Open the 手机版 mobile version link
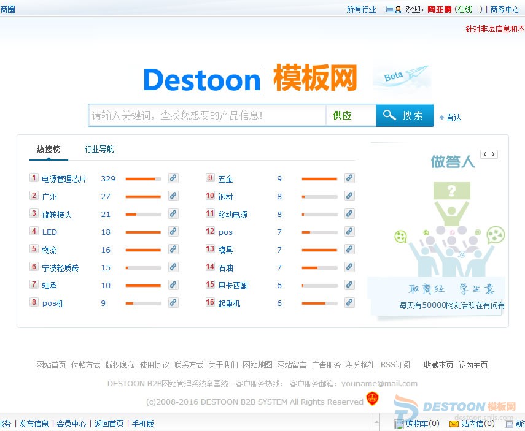This screenshot has width=525, height=431. (x=143, y=424)
